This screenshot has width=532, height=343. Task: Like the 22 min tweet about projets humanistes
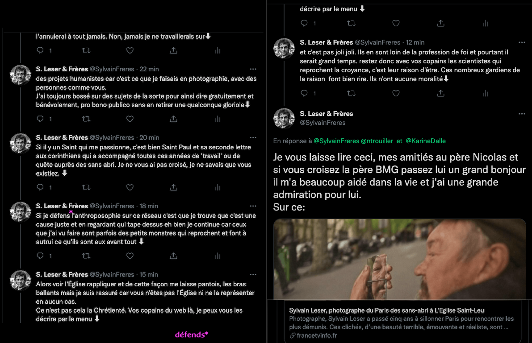[x=130, y=119]
